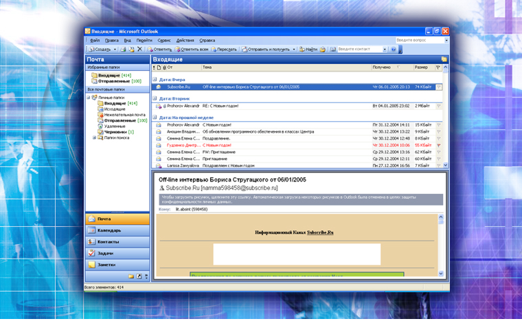Image resolution: width=522 pixels, height=330 pixels.
Task: Click the Создать new message button
Action: click(x=100, y=49)
